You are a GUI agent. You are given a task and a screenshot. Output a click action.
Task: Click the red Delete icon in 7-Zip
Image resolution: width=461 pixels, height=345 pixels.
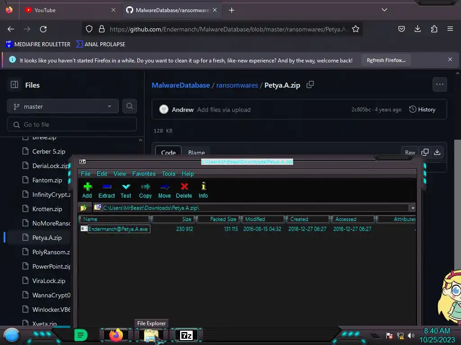[184, 186]
